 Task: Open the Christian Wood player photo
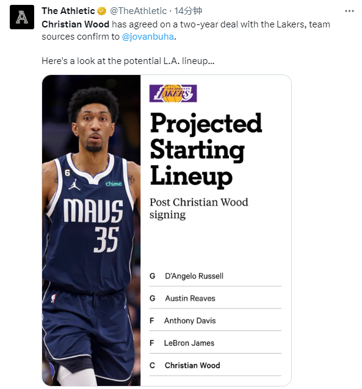[91, 230]
